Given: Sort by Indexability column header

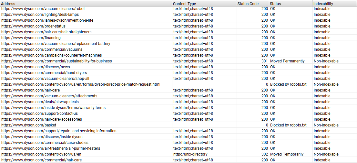Looking at the screenshot, I should [x=323, y=4].
